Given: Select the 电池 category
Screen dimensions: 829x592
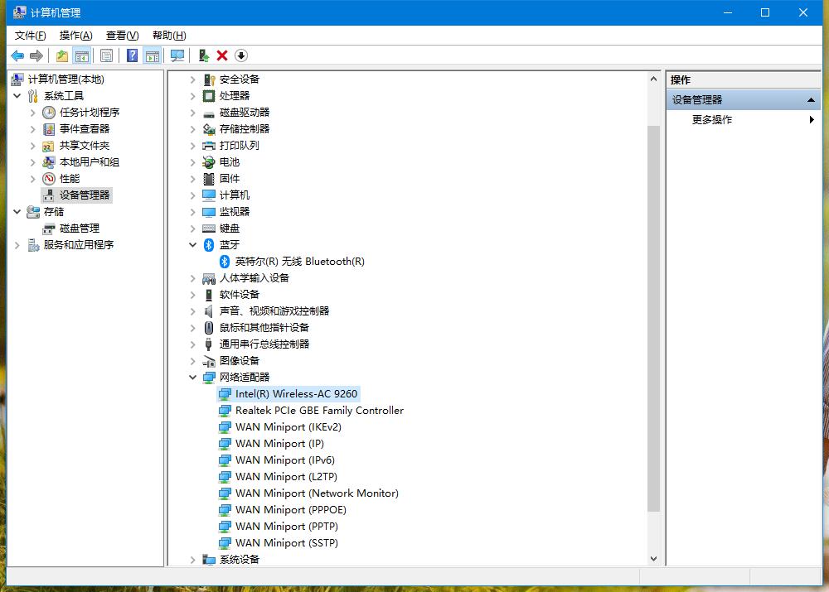Looking at the screenshot, I should 230,162.
